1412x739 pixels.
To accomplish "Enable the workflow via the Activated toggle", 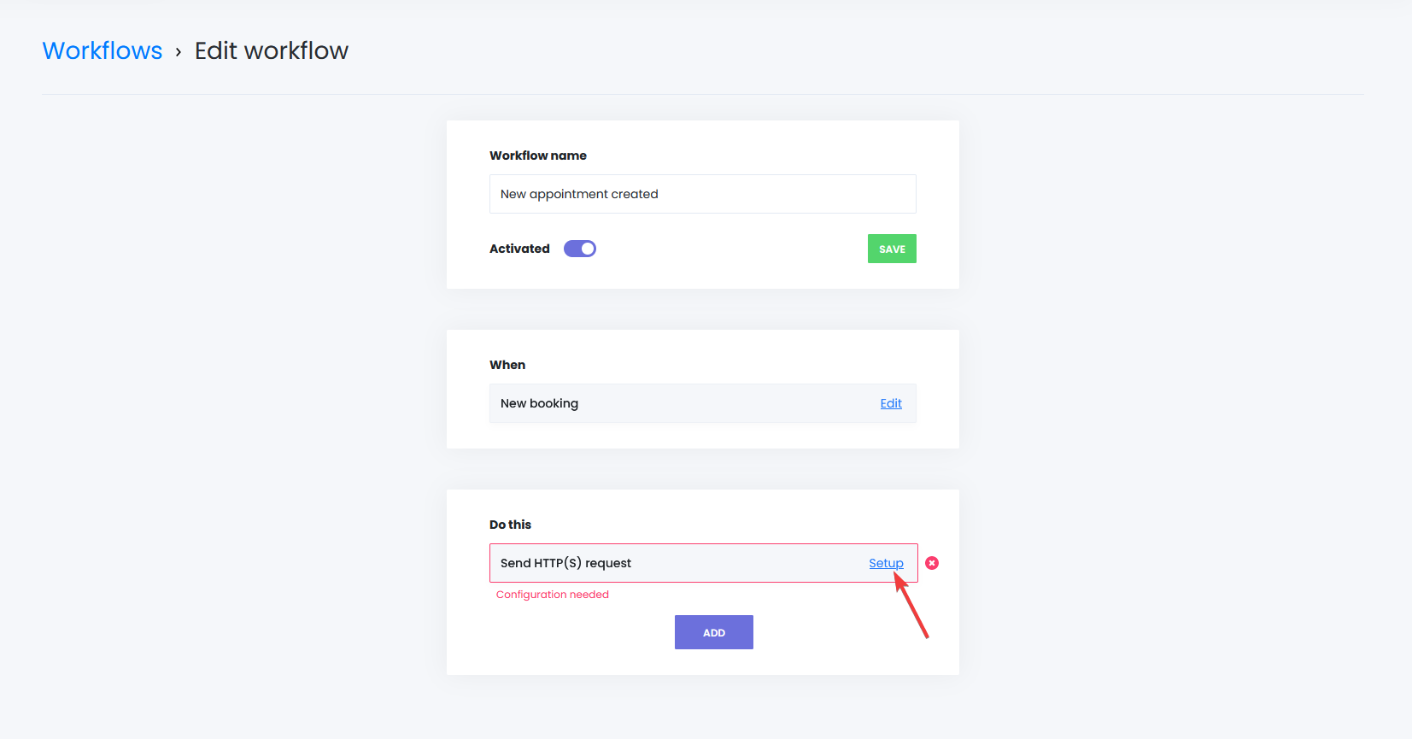I will (580, 248).
